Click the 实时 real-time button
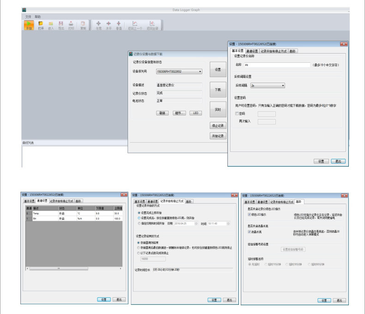The image size is (365, 314). pyautogui.click(x=218, y=109)
